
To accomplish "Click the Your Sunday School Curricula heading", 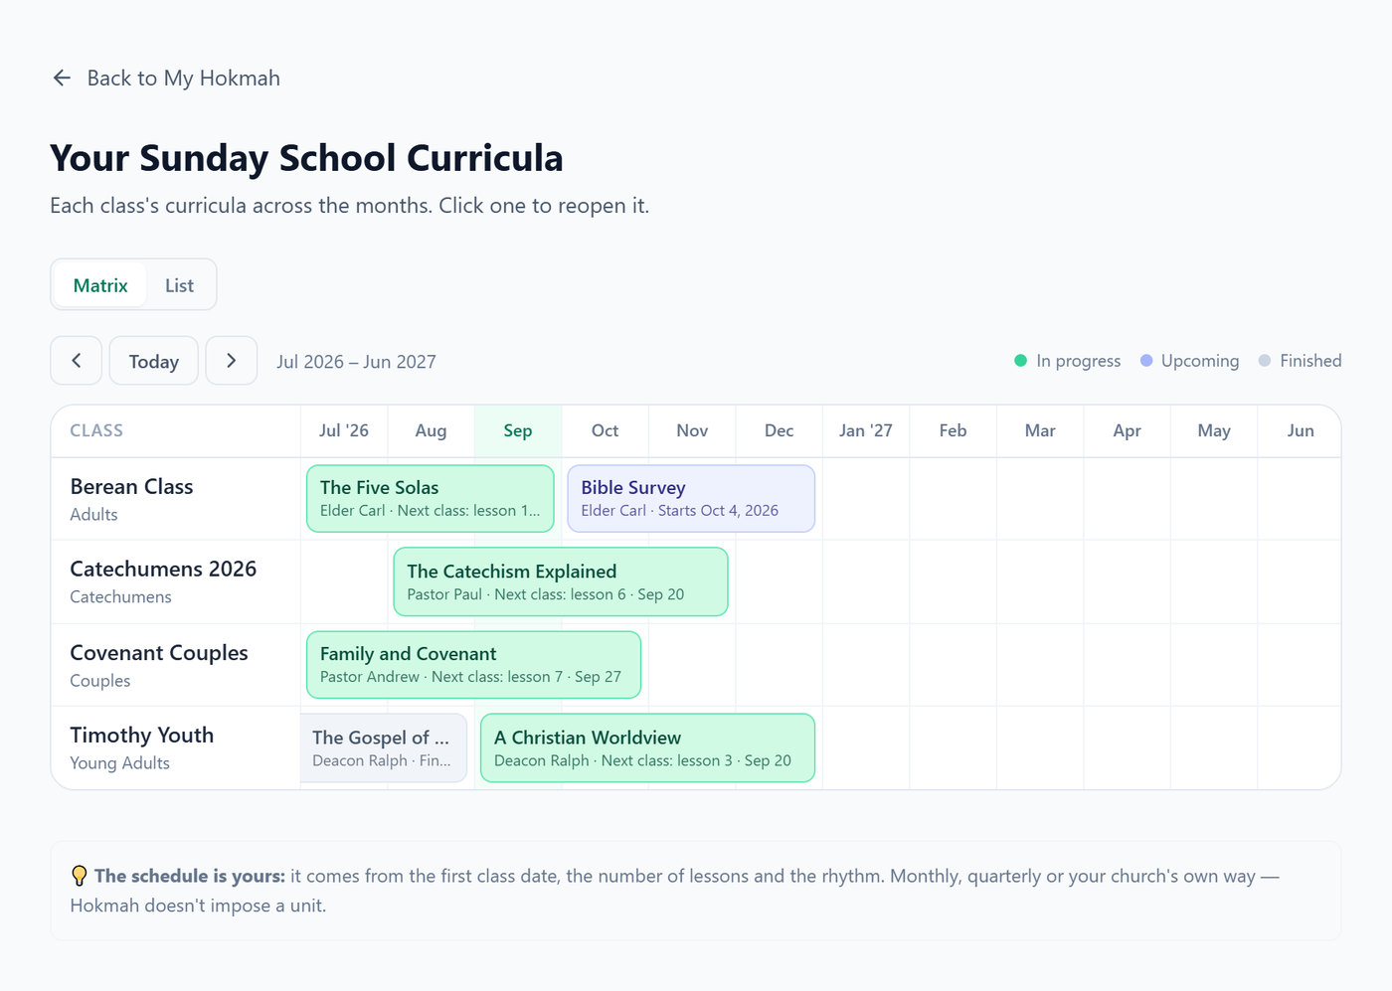I will tap(306, 158).
